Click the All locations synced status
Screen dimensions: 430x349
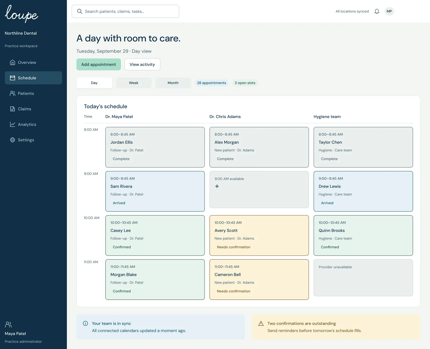pos(352,11)
